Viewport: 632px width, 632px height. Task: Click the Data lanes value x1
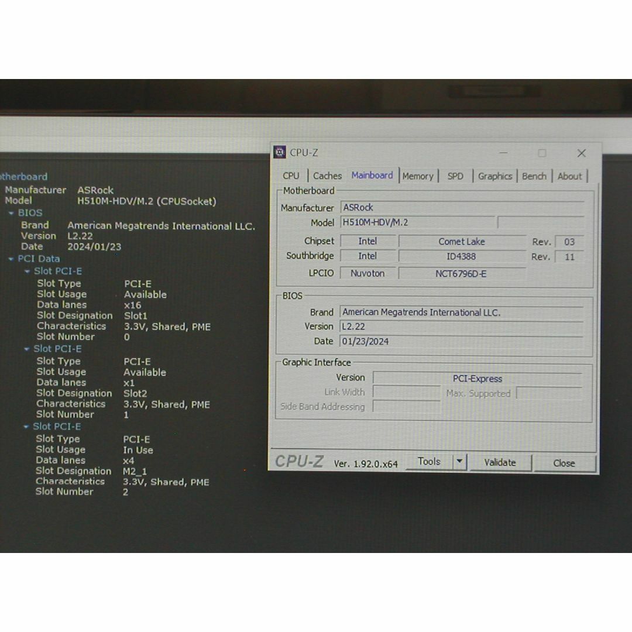point(129,383)
